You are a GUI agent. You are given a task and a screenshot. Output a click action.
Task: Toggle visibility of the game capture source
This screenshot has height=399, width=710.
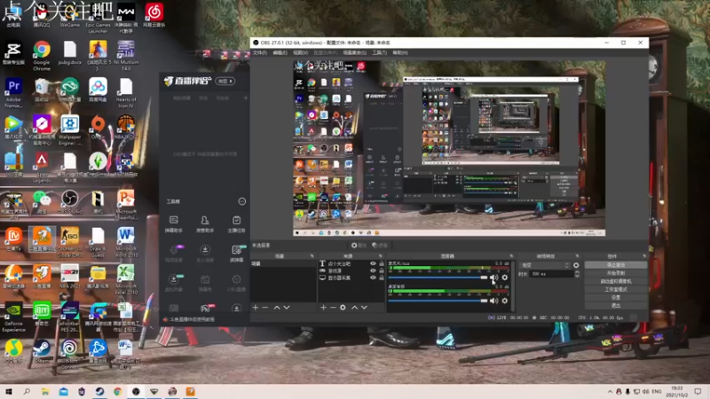coord(373,270)
